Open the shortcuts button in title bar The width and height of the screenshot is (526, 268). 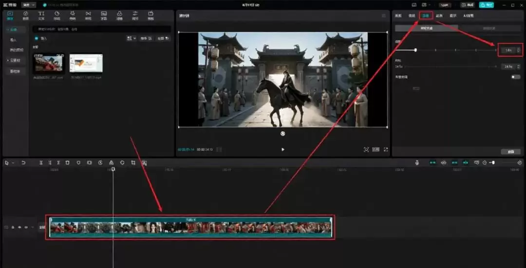point(414,5)
